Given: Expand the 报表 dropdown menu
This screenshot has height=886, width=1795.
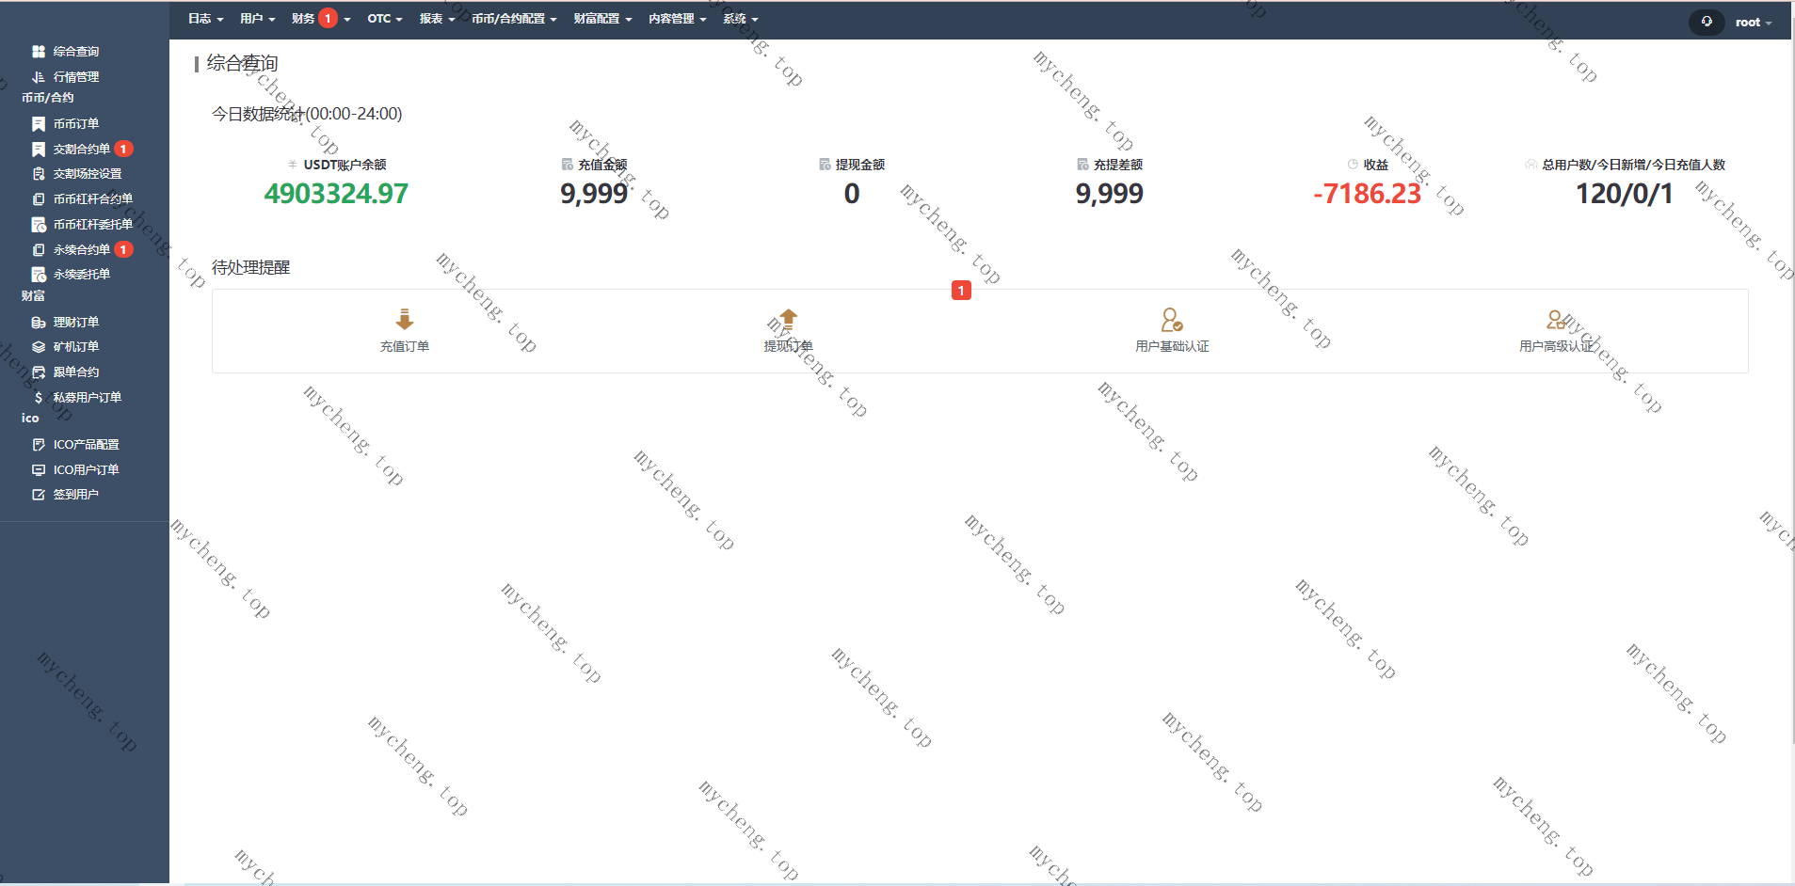Looking at the screenshot, I should coord(437,19).
